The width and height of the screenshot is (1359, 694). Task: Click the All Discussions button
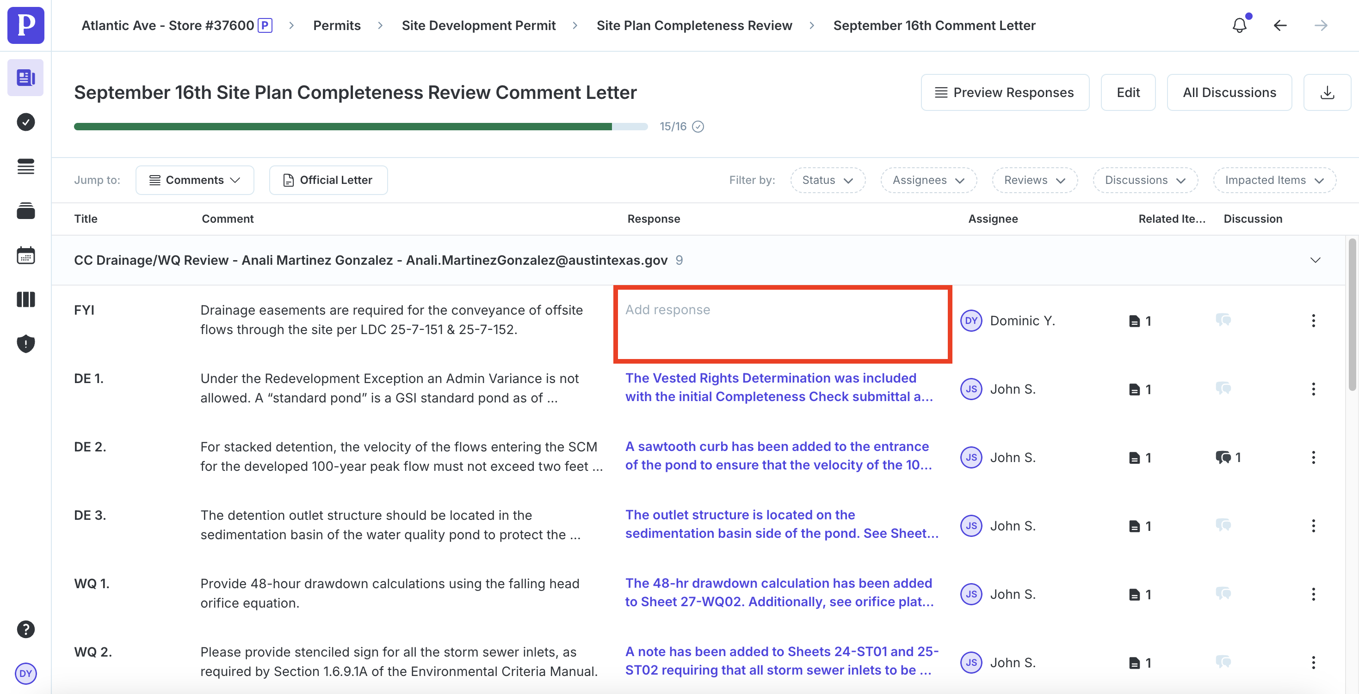tap(1229, 93)
